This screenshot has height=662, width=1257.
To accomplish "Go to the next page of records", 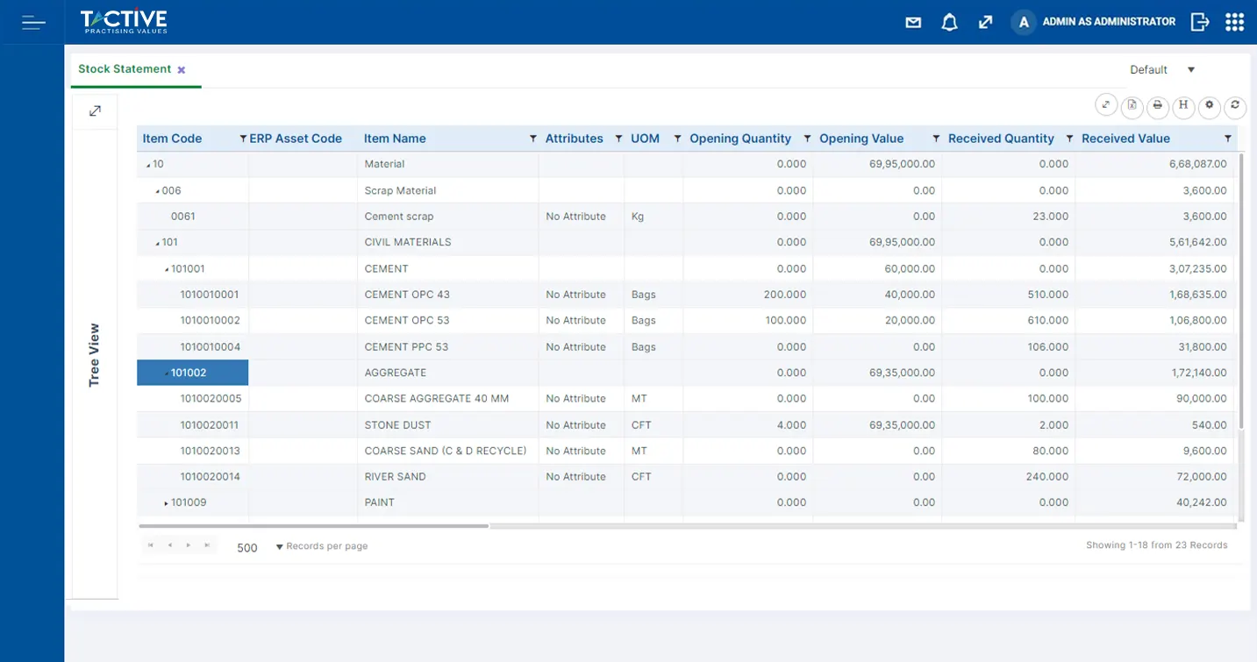I will click(x=189, y=545).
